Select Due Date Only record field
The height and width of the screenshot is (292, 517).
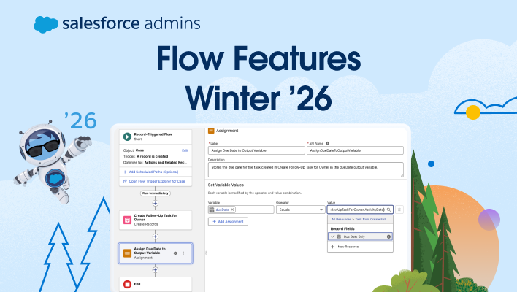[360, 237]
